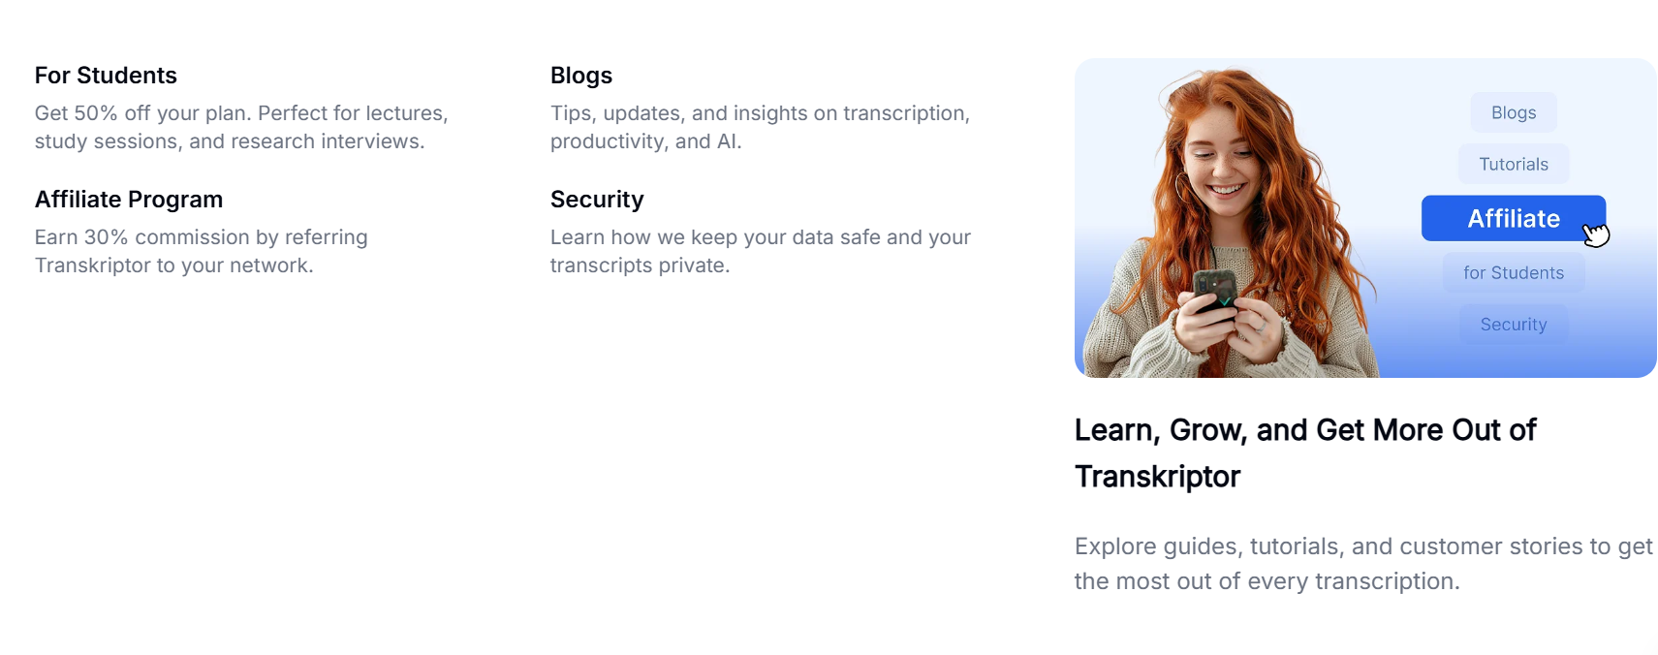Click the data safe and private description
Screen dimensions: 1658x655
point(761,251)
